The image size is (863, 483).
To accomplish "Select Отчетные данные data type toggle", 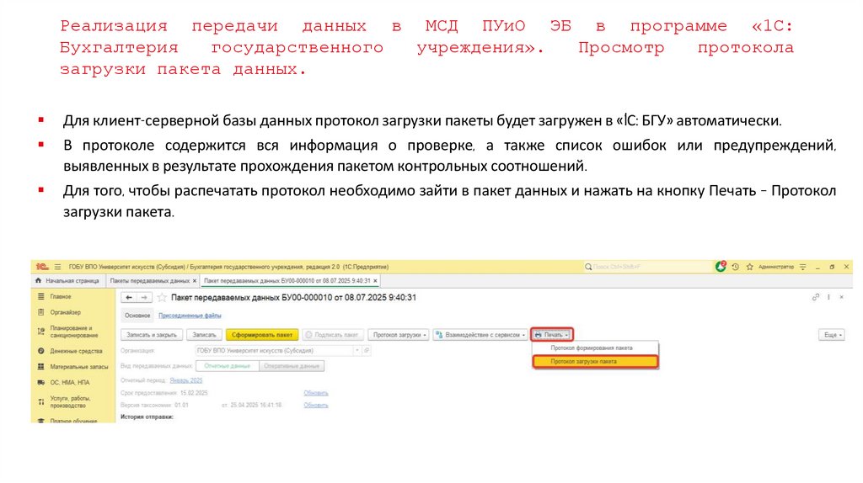I will point(228,366).
